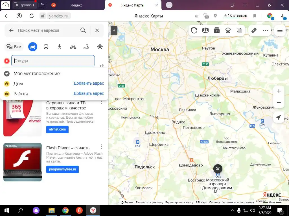Bookmark the page with the bookmark icon
This screenshot has width=289, height=216.
(255, 16)
